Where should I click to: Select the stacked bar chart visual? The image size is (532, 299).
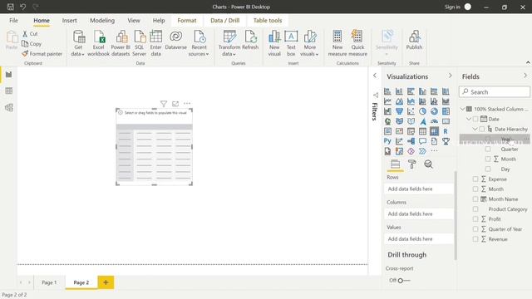(x=387, y=91)
